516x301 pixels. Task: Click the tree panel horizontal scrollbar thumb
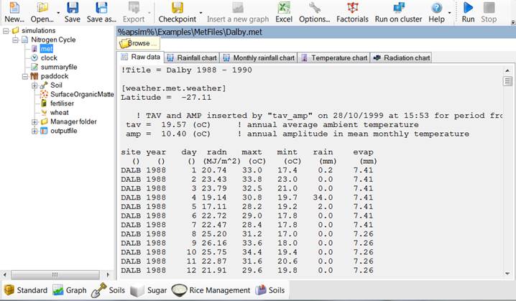pyautogui.click(x=55, y=274)
